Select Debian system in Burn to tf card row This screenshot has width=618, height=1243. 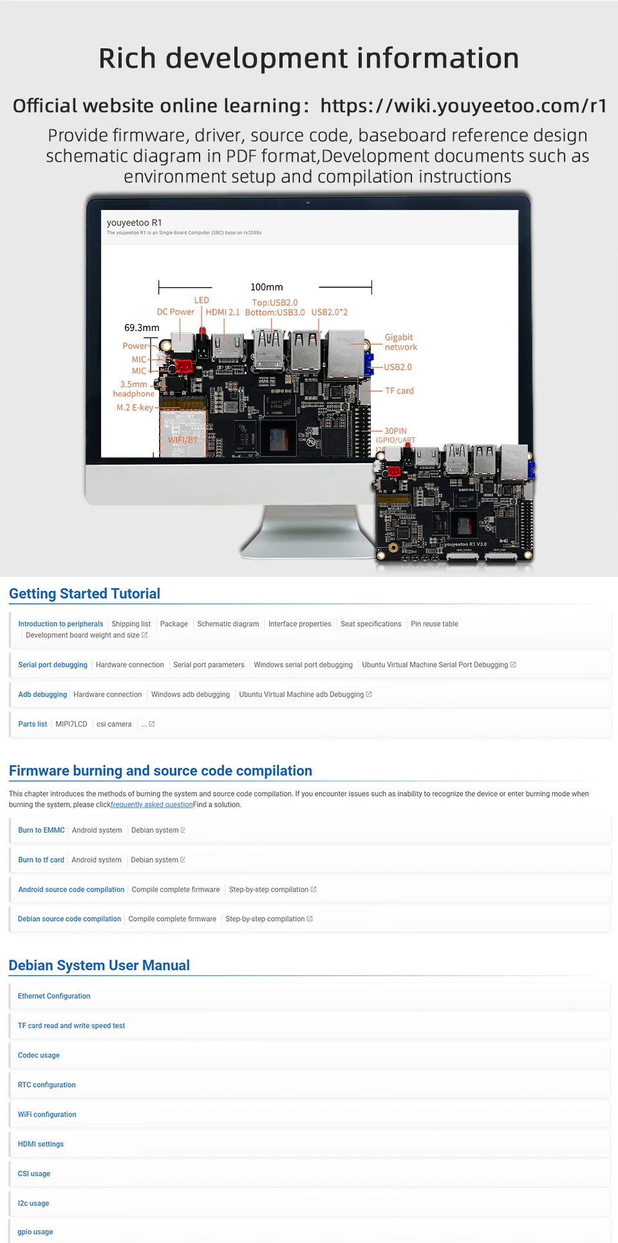click(154, 860)
